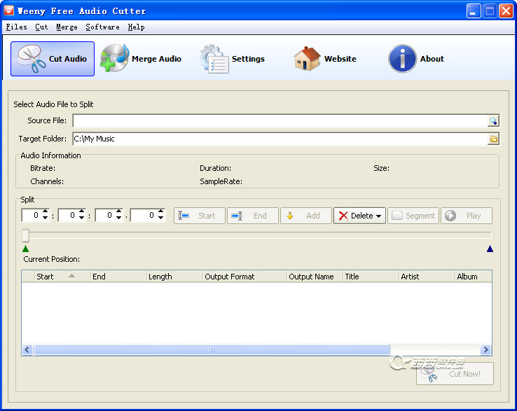
Task: Play the audio selection
Action: pos(467,216)
